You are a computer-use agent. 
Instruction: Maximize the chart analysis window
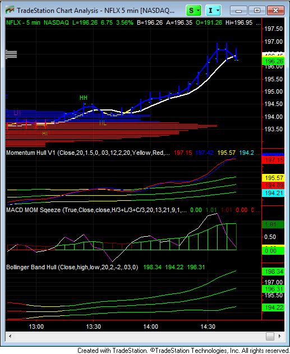click(257, 11)
